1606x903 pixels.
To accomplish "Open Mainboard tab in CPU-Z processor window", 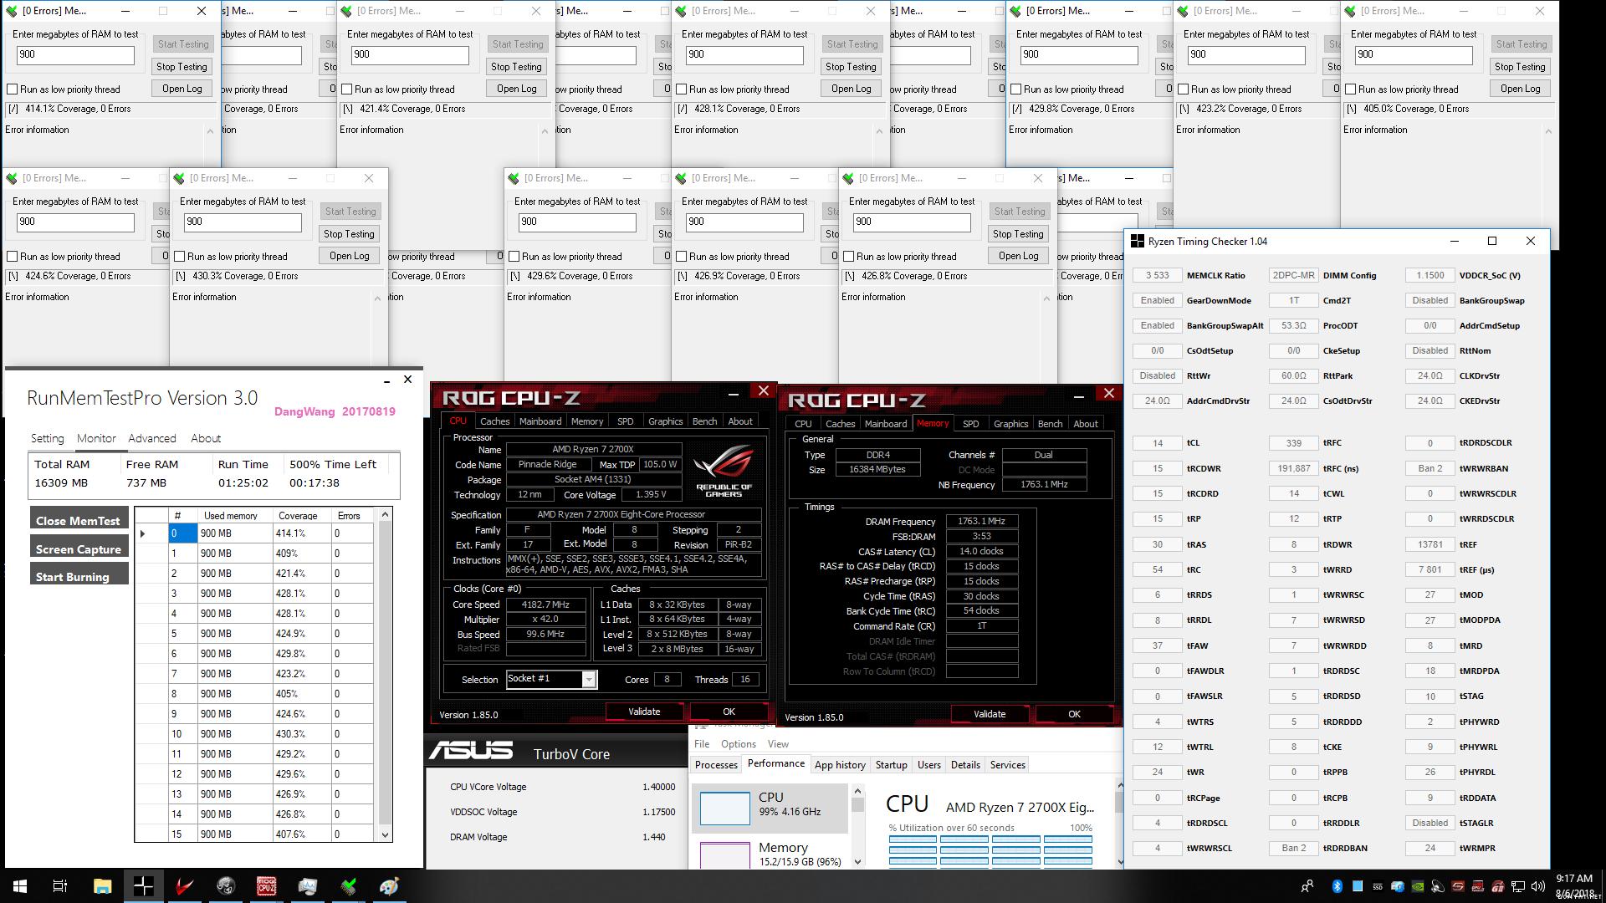I will [x=540, y=421].
